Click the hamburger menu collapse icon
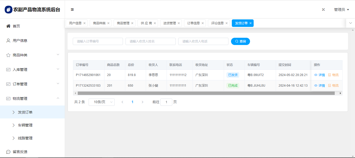Image resolution: width=355 pixels, height=158 pixels. (x=72, y=10)
